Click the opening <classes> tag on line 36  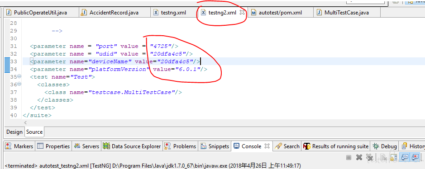53,84
